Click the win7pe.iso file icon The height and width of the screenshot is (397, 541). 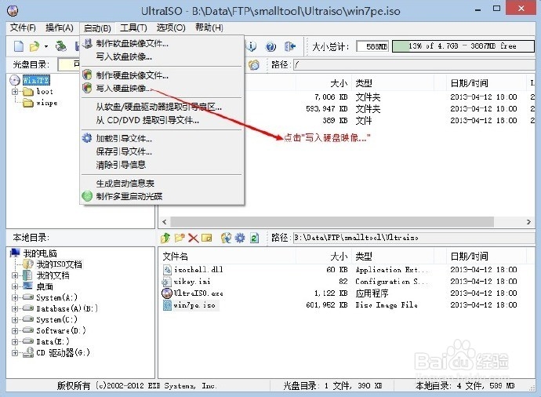(167, 305)
